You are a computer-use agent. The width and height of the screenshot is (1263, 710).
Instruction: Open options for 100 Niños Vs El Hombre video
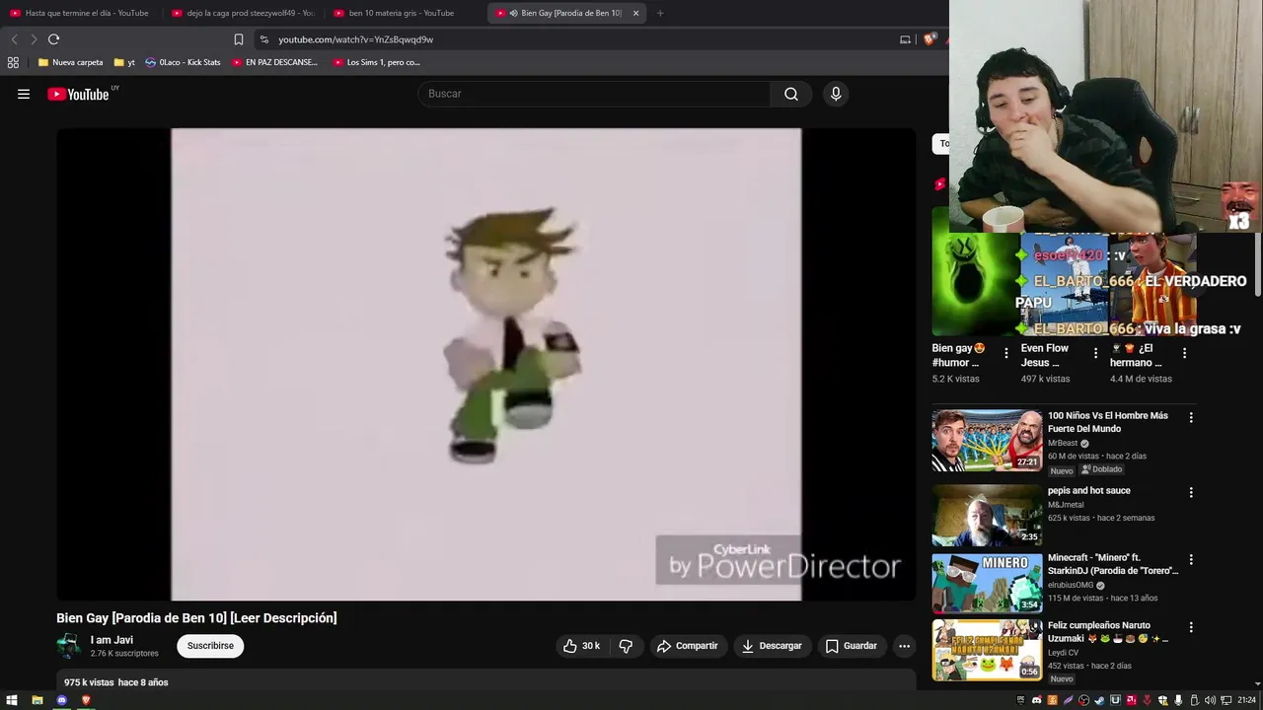pos(1191,418)
